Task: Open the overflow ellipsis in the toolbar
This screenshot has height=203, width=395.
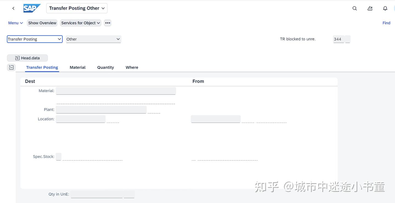Action: coord(108,23)
